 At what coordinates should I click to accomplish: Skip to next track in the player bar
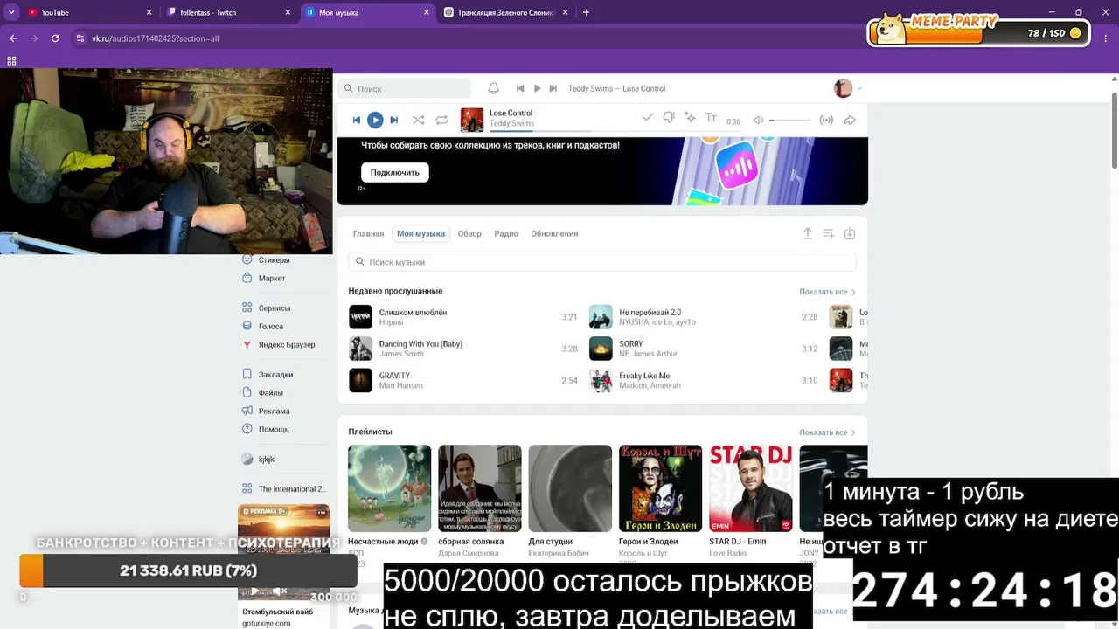[394, 121]
